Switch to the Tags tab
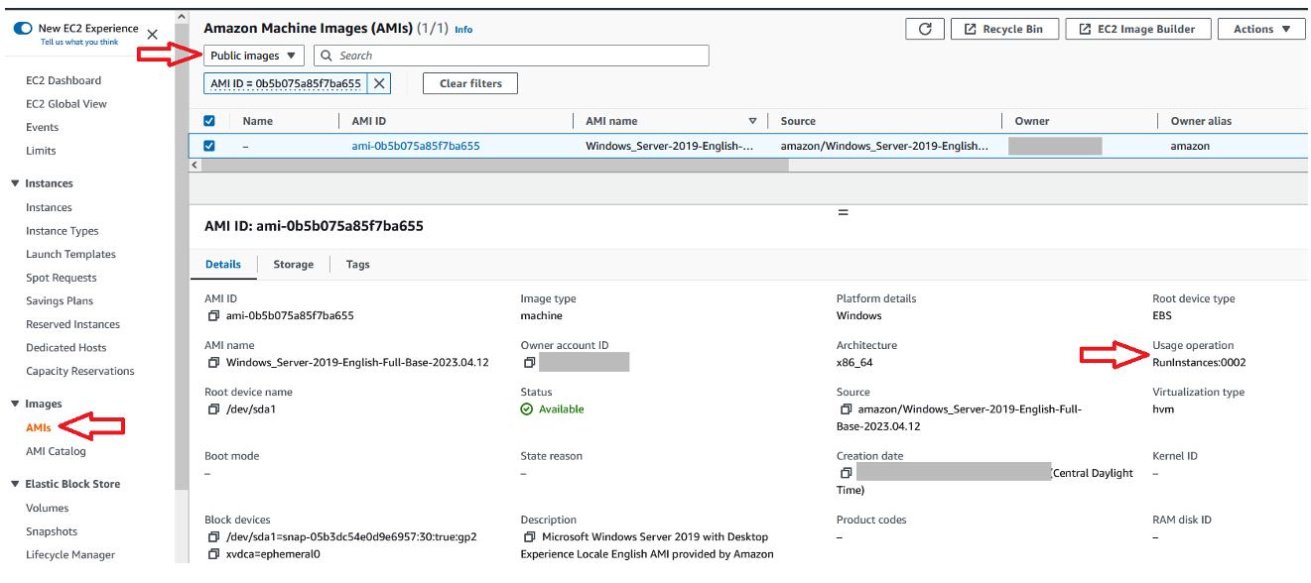 click(358, 264)
